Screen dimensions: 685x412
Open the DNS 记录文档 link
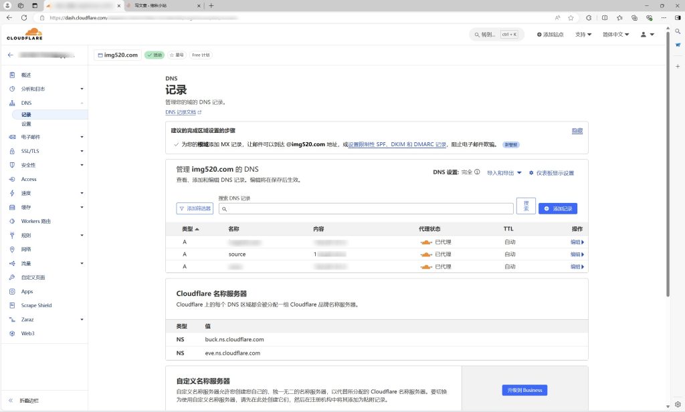coord(183,112)
